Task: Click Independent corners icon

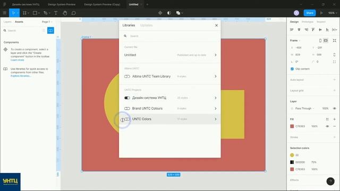Action: pyautogui.click(x=334, y=62)
